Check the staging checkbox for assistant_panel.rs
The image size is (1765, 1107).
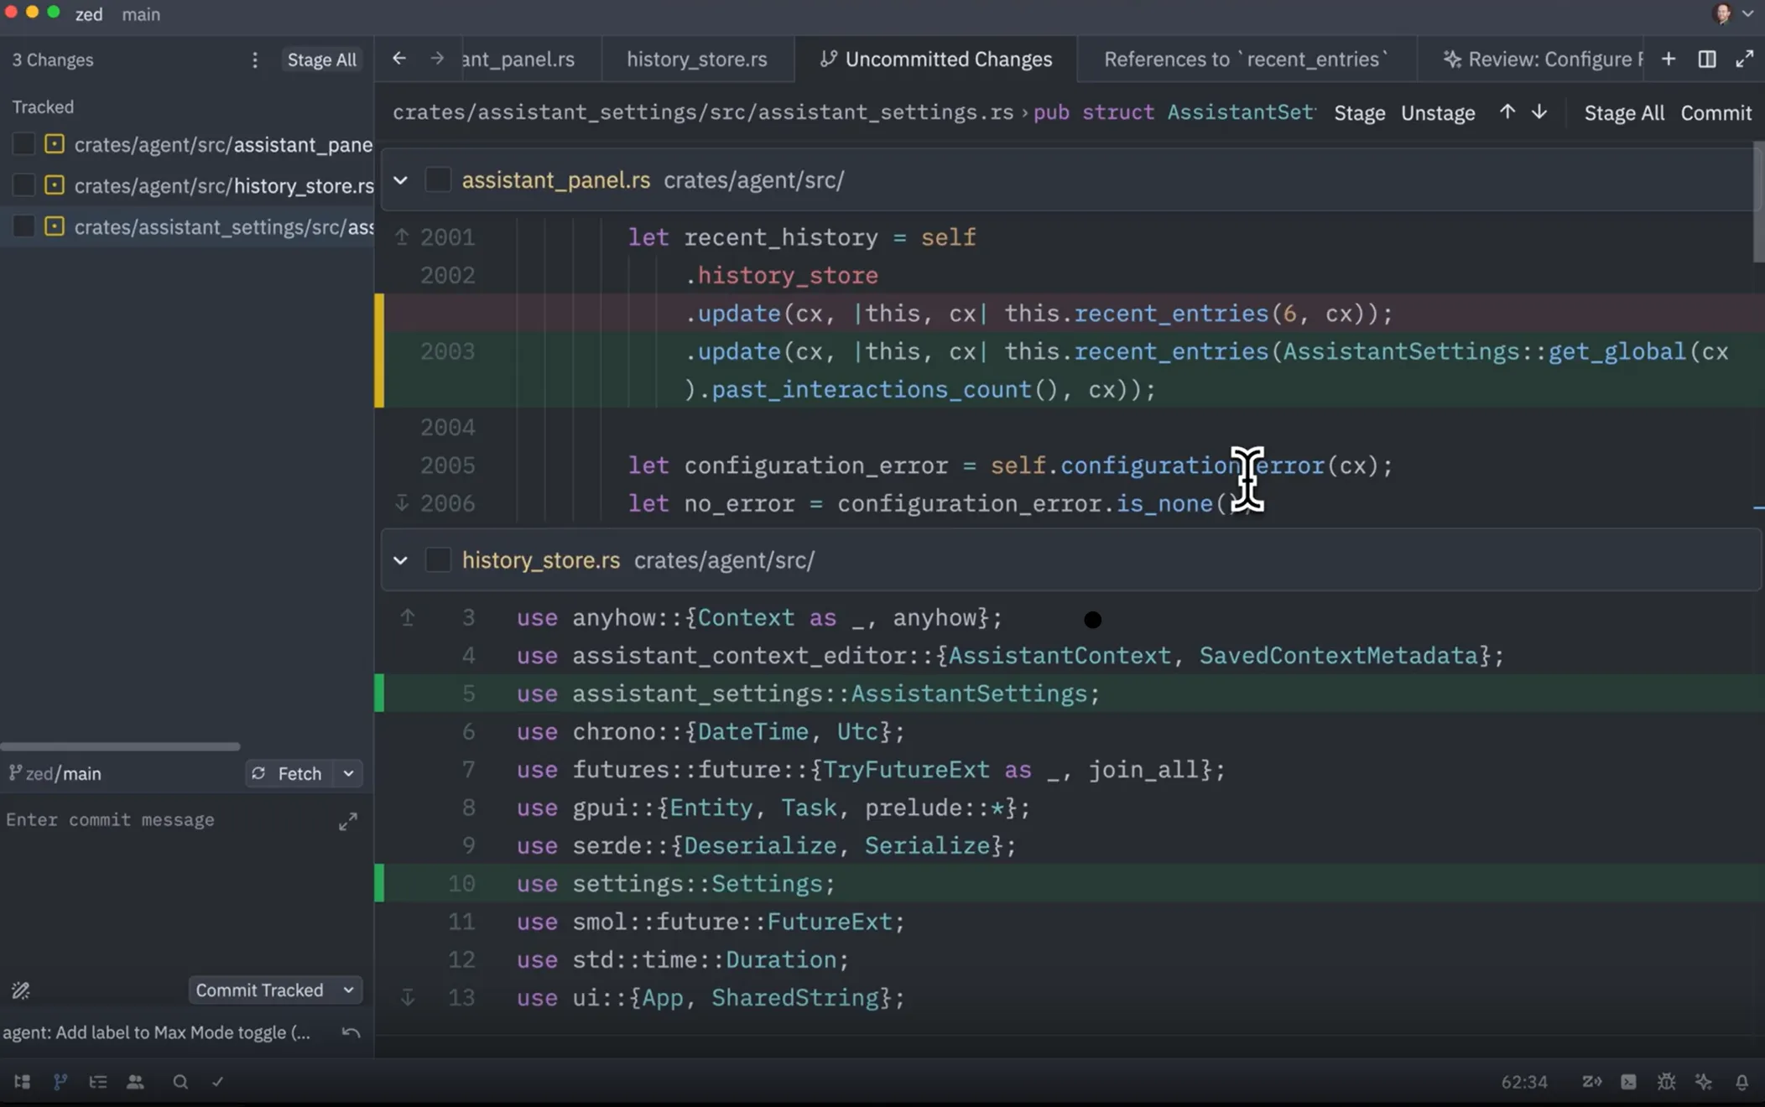pyautogui.click(x=438, y=179)
